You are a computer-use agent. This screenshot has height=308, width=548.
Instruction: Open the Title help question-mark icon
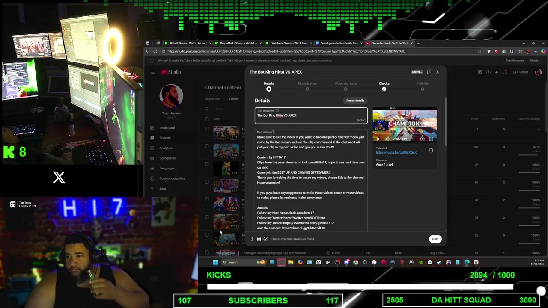tap(277, 110)
